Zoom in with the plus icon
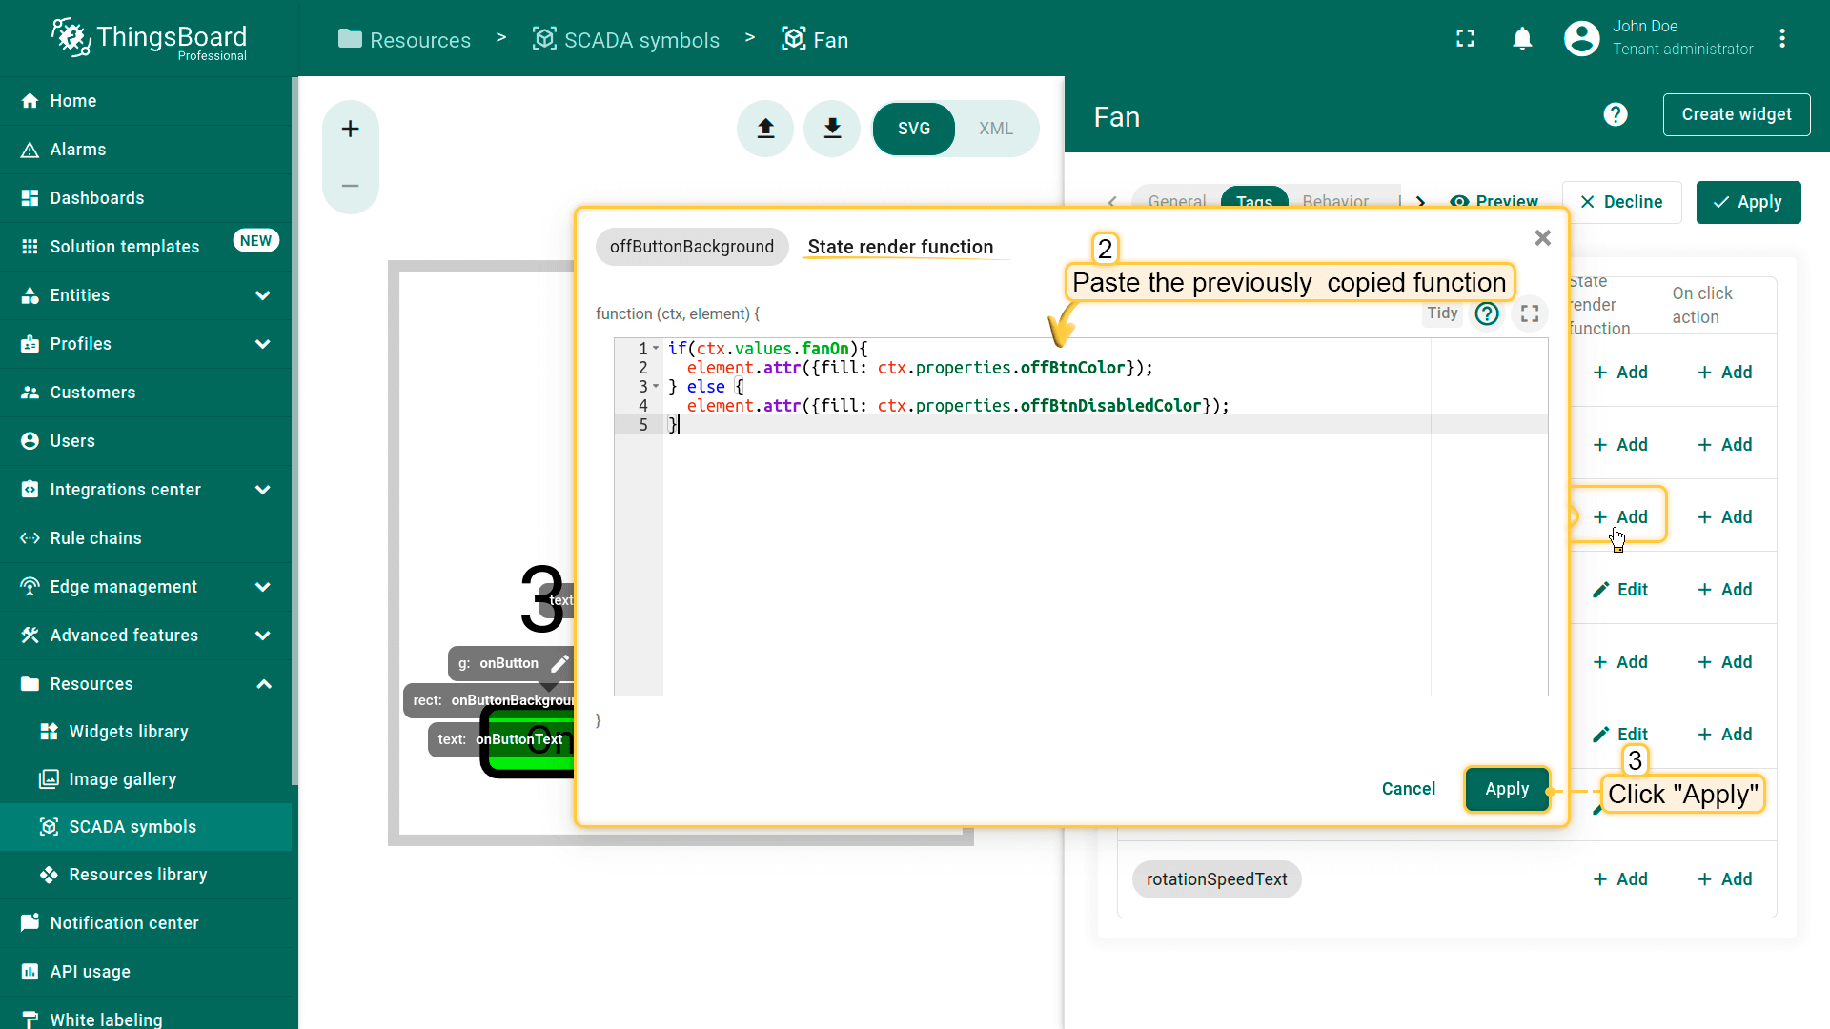This screenshot has width=1830, height=1029. (350, 129)
